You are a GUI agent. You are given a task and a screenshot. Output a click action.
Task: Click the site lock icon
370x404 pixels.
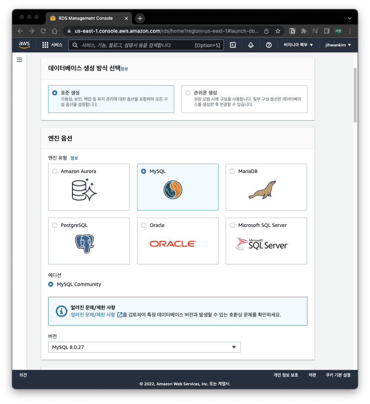pyautogui.click(x=69, y=31)
